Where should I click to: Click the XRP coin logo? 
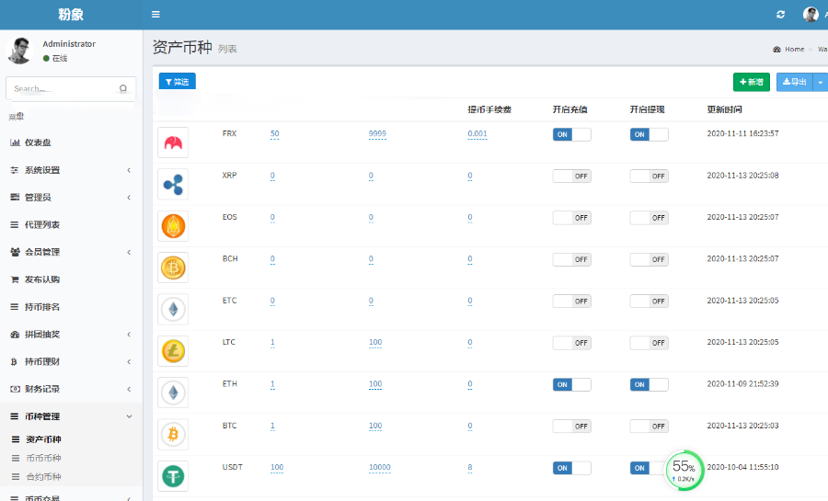click(173, 184)
